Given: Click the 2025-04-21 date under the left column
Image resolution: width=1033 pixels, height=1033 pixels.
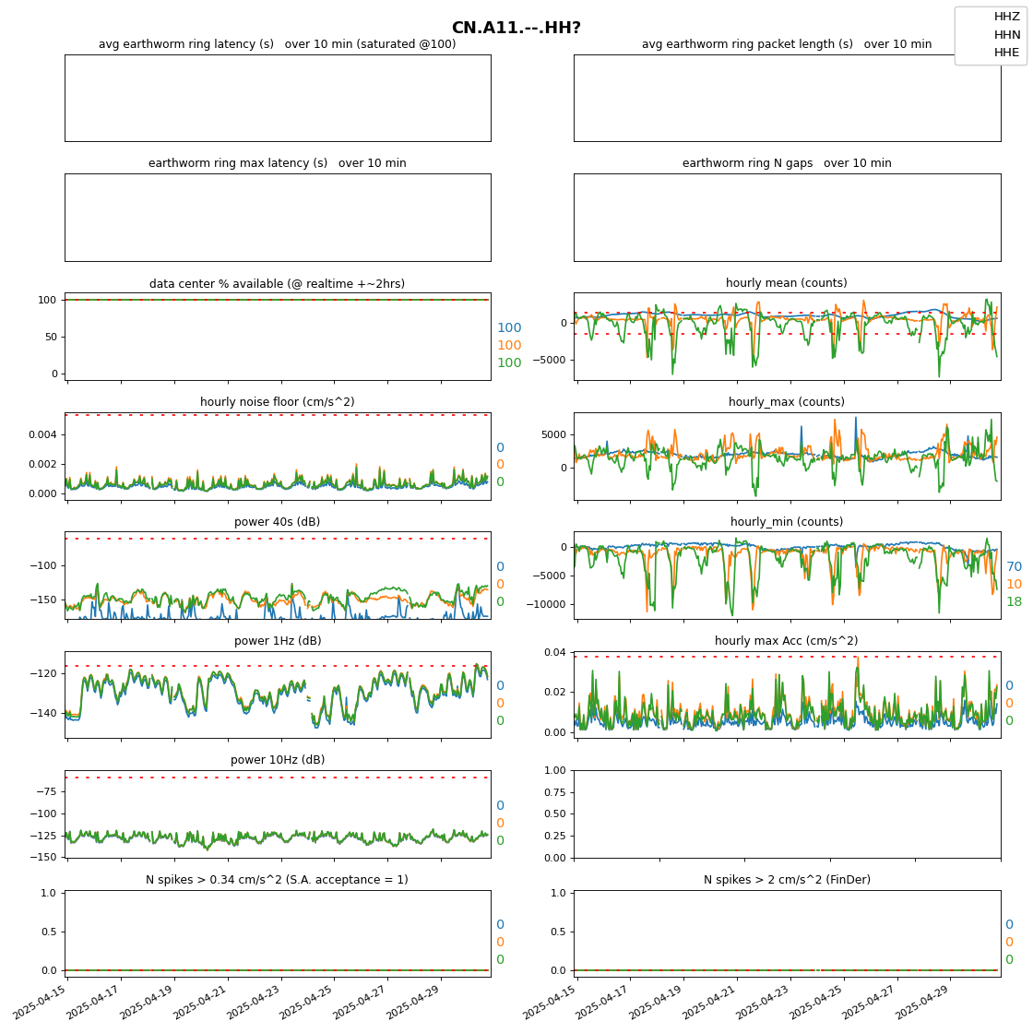Looking at the screenshot, I should [200, 1002].
